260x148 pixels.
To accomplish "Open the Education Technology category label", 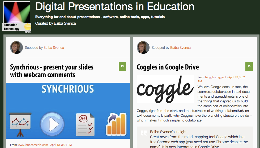I will 12,27.
